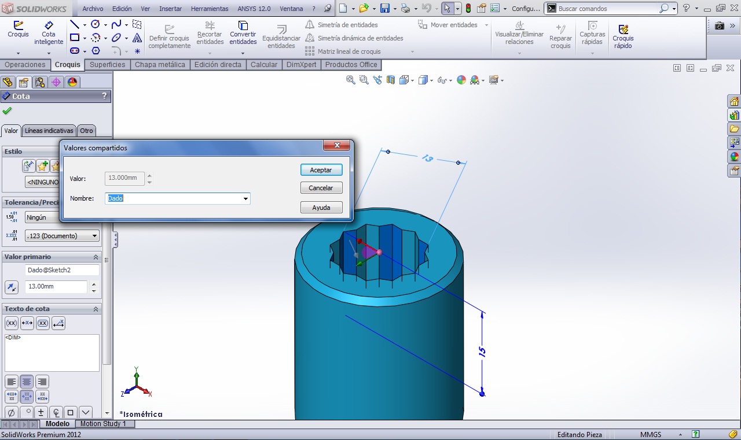Select the Circle sketch tool
741x440 pixels.
point(96,24)
